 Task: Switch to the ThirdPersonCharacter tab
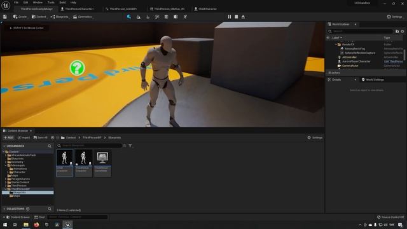click(x=79, y=9)
